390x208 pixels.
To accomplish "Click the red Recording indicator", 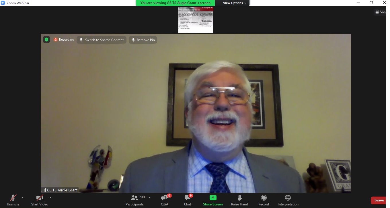I will (x=64, y=39).
